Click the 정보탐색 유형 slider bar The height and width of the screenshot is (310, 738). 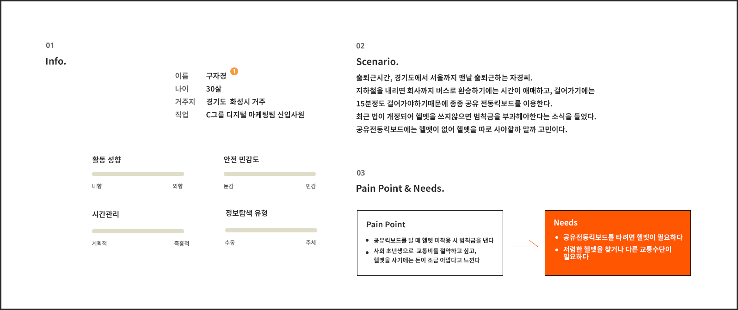[x=271, y=230]
